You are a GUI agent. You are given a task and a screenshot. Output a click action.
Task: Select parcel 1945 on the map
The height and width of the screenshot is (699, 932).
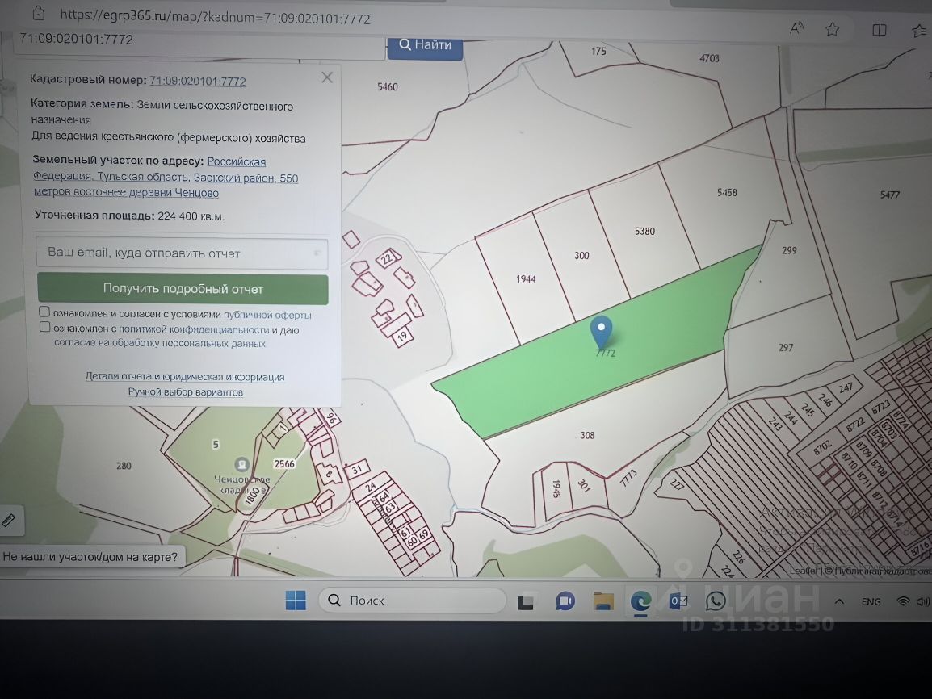[556, 489]
